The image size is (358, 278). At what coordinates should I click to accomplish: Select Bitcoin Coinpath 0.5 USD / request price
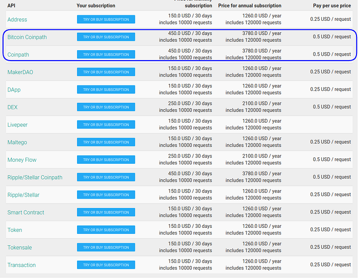point(332,37)
